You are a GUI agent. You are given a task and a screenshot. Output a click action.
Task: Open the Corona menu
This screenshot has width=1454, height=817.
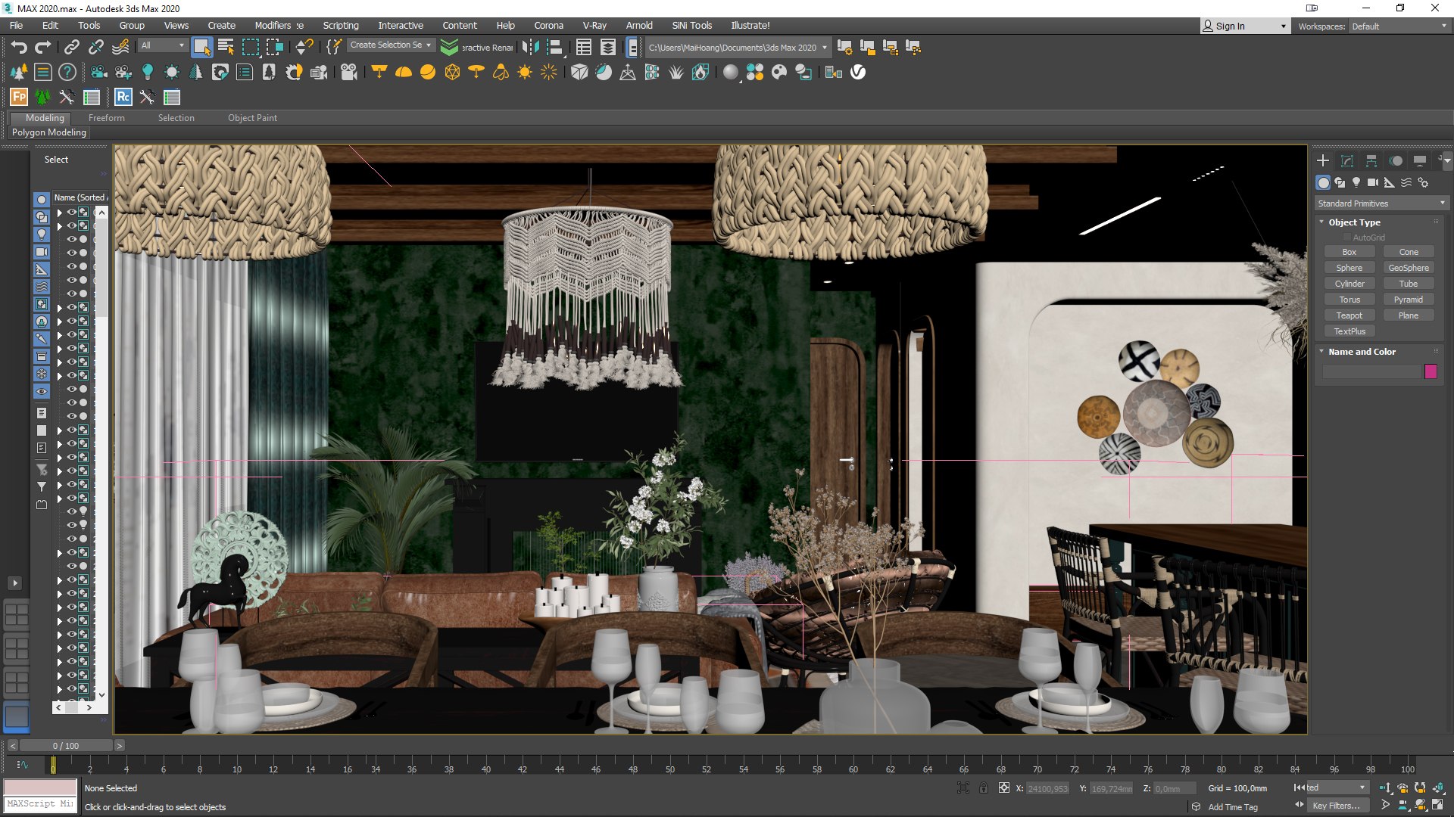pyautogui.click(x=548, y=26)
